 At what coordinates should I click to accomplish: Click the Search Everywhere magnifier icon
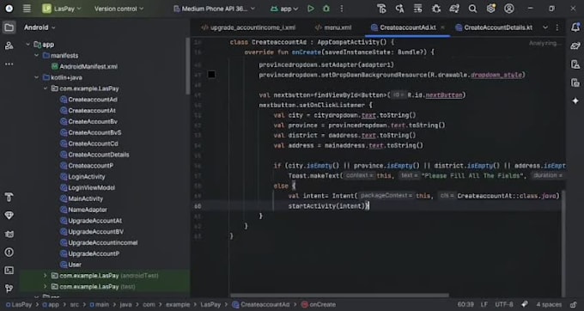click(472, 9)
